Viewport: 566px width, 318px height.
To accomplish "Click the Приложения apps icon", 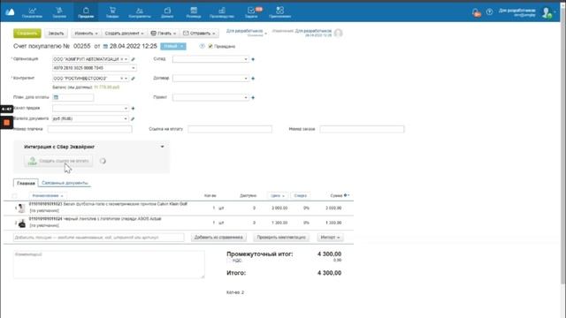I will tap(279, 12).
